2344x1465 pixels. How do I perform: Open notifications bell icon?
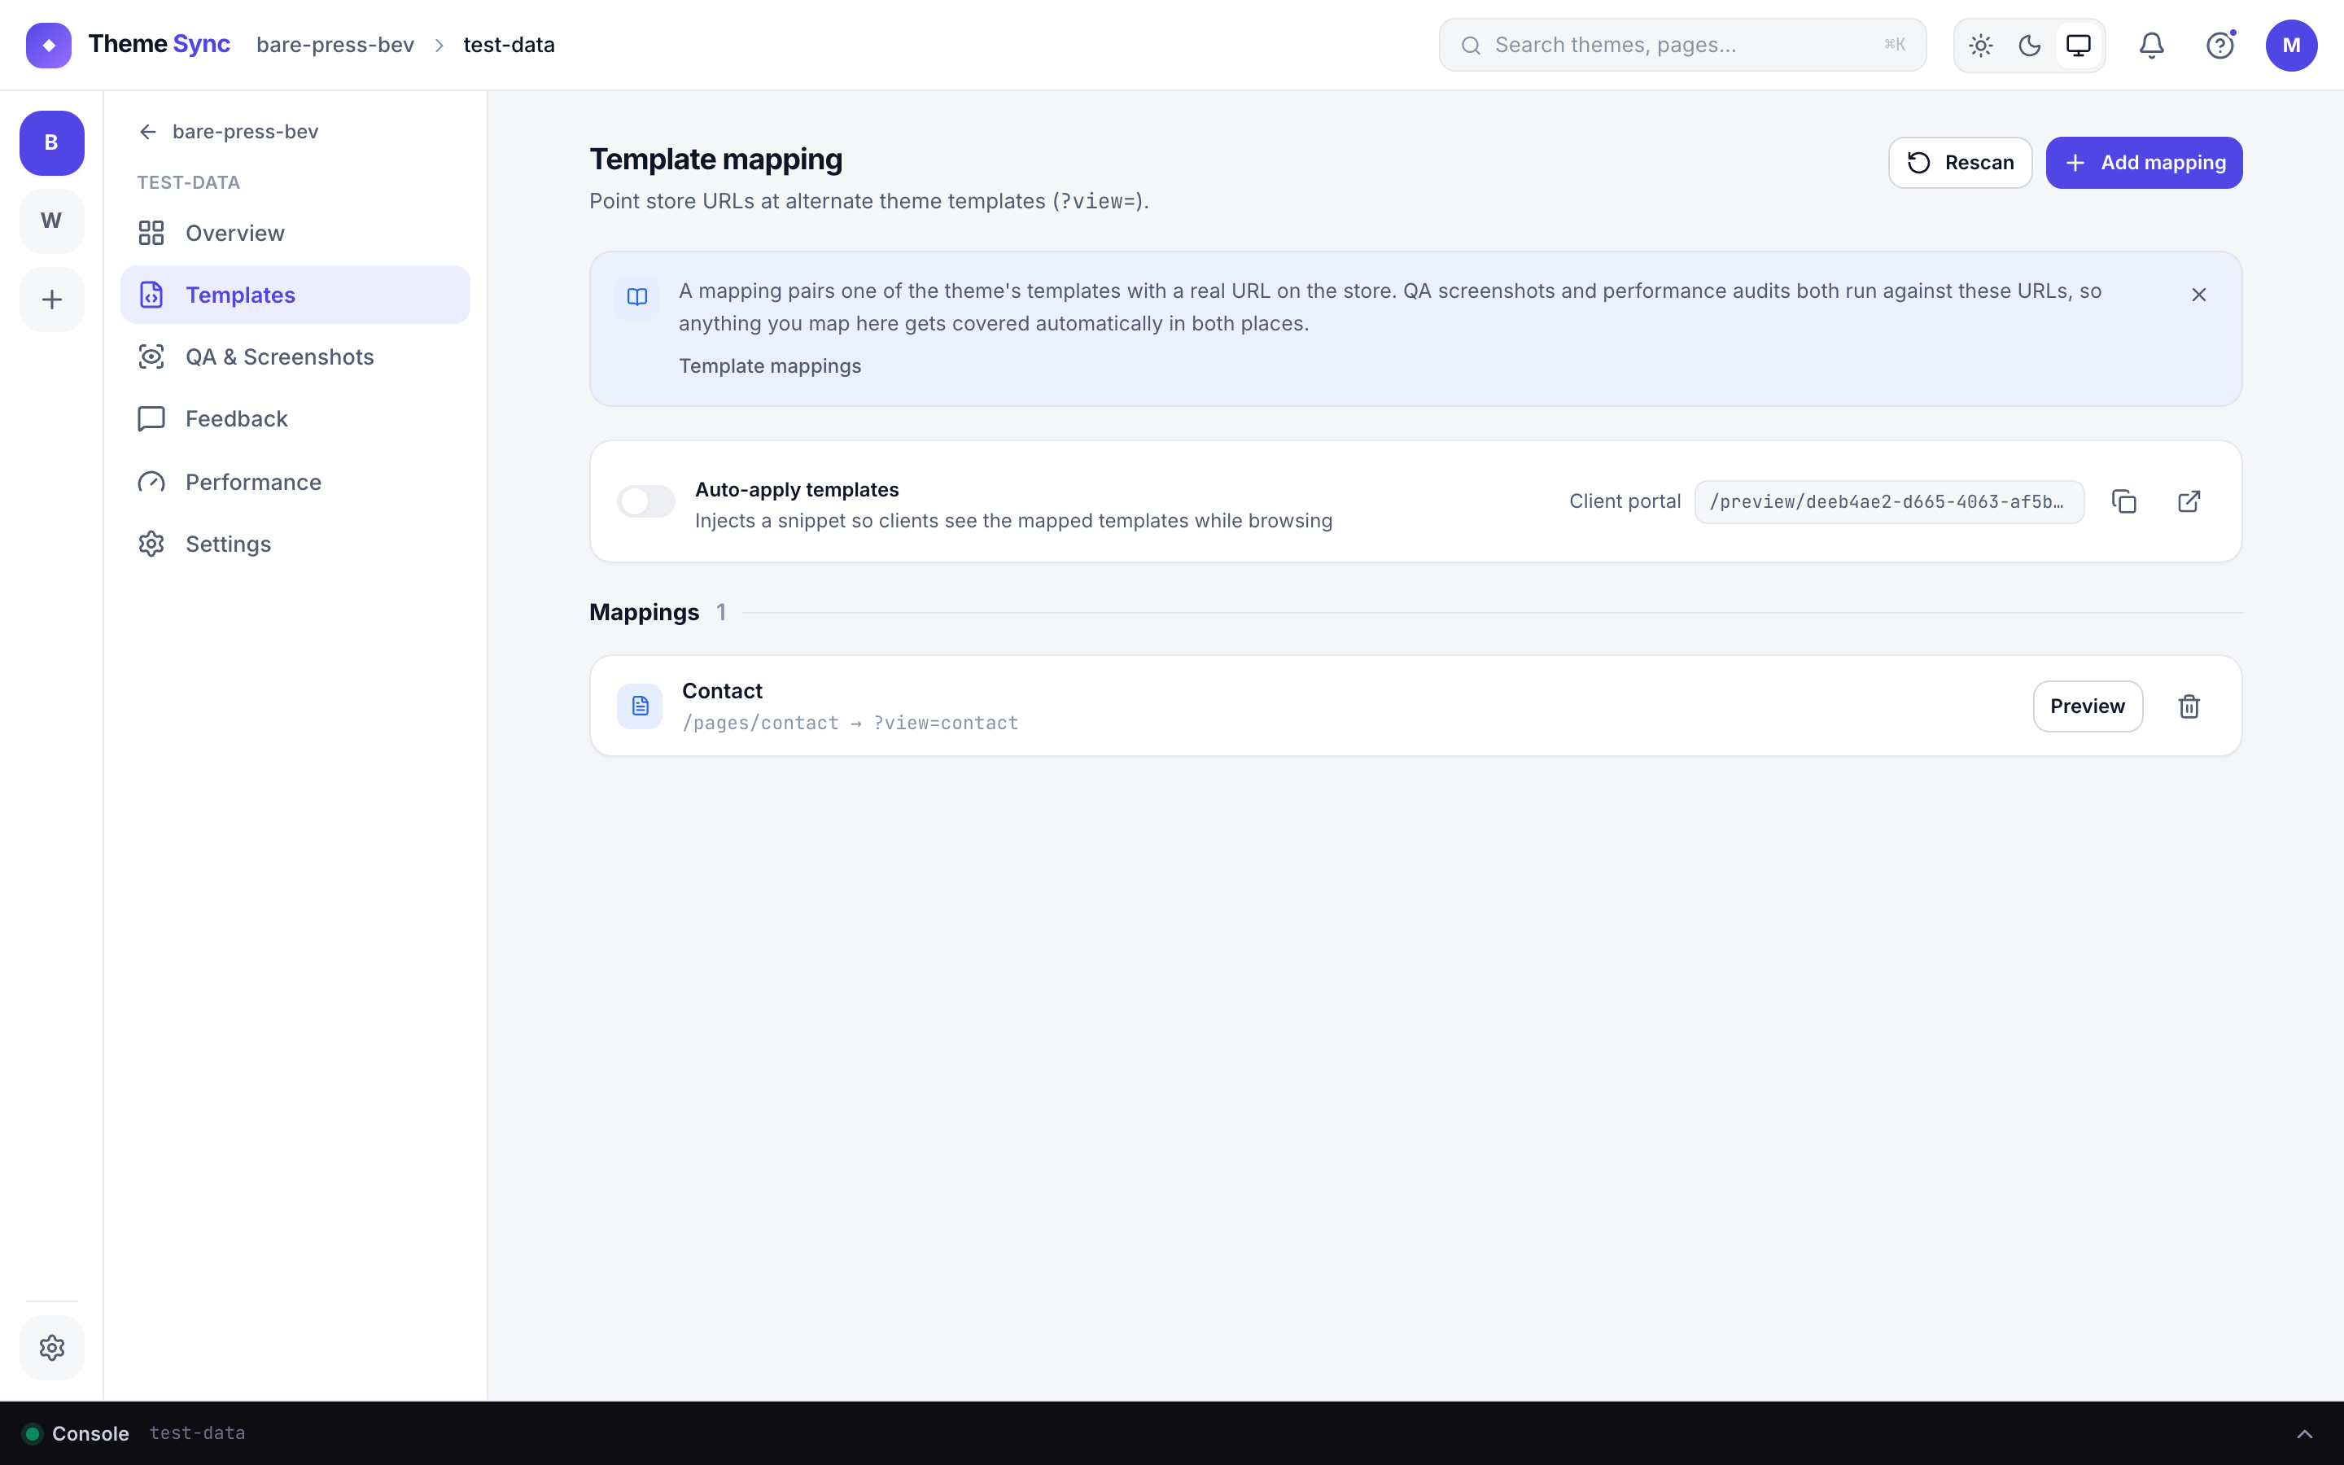[x=2151, y=46]
